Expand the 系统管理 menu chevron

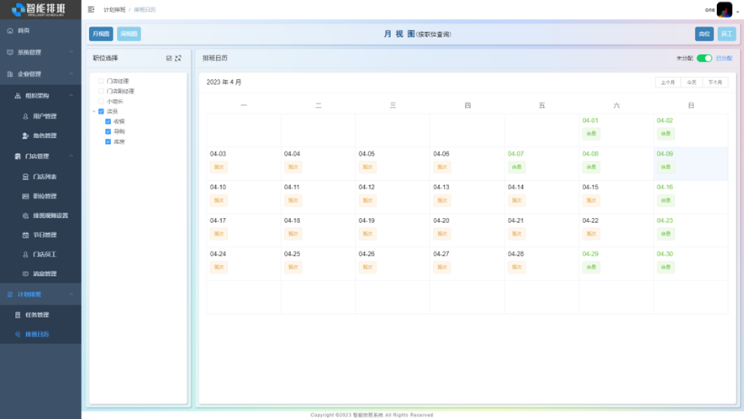pyautogui.click(x=71, y=52)
